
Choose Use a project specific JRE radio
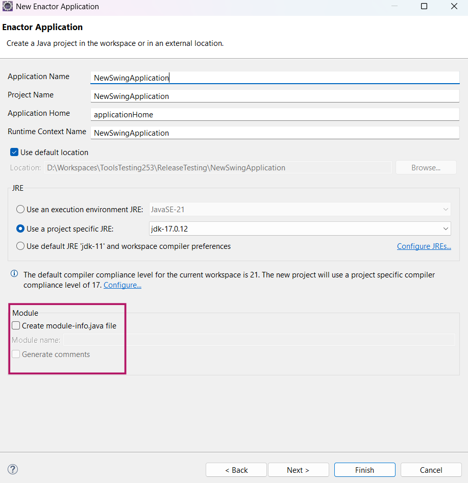(20, 229)
